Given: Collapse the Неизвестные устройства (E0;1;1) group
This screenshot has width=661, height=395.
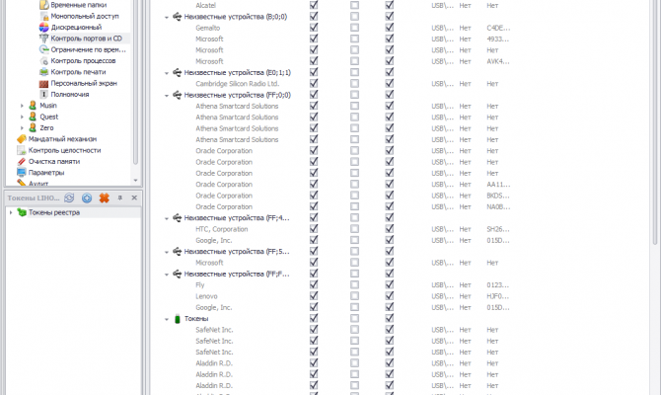Looking at the screenshot, I should click(167, 73).
